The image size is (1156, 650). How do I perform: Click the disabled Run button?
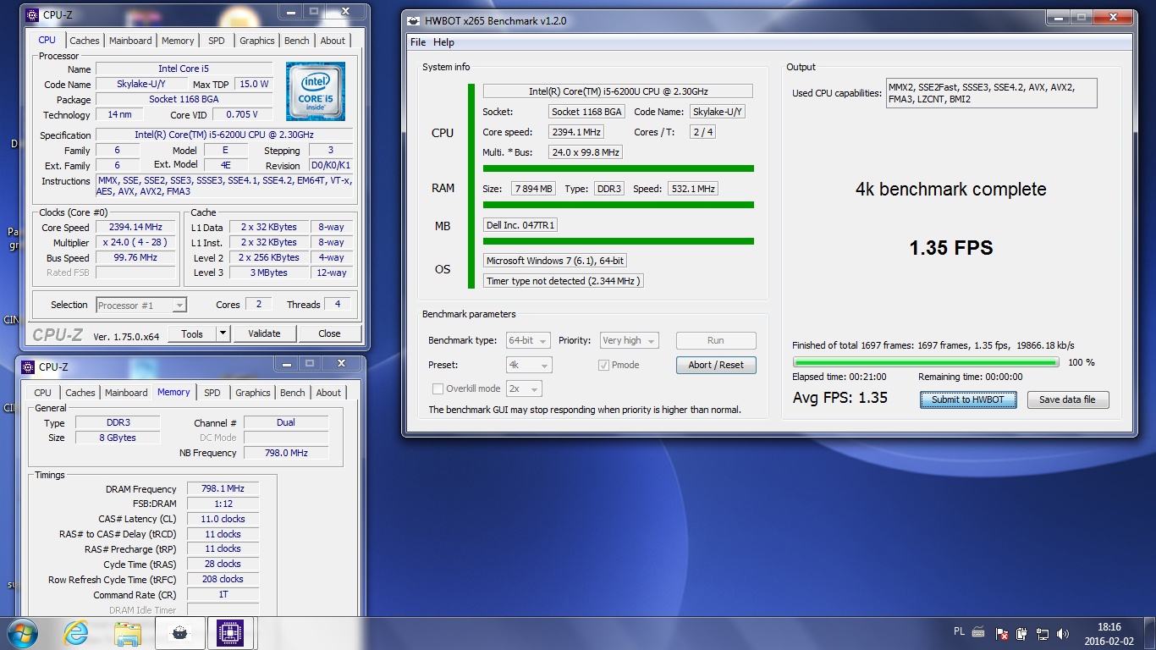click(716, 340)
